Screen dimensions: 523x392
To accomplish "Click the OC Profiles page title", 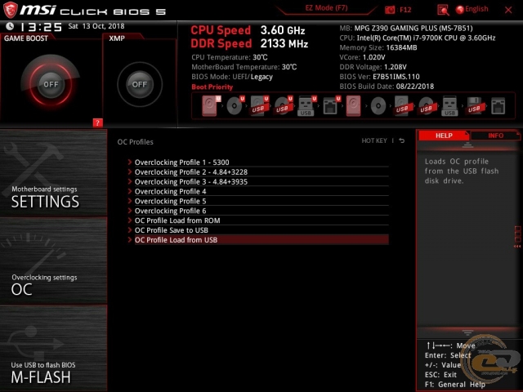I will (x=135, y=142).
